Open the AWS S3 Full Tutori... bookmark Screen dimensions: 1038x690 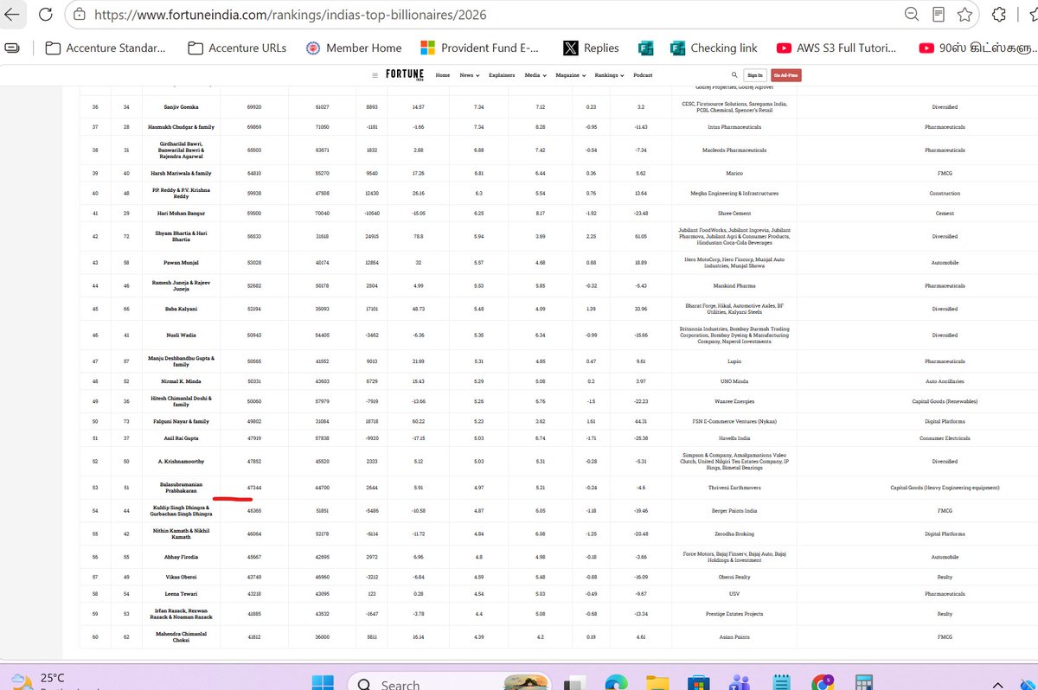pos(836,48)
